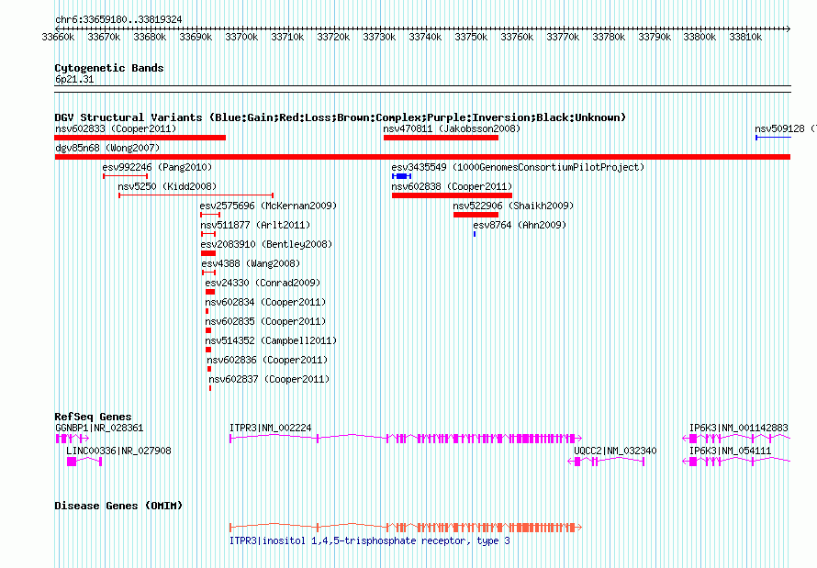817x568 pixels.
Task: Select the ITPR3|NM_002224 gene label
Action: pos(271,428)
